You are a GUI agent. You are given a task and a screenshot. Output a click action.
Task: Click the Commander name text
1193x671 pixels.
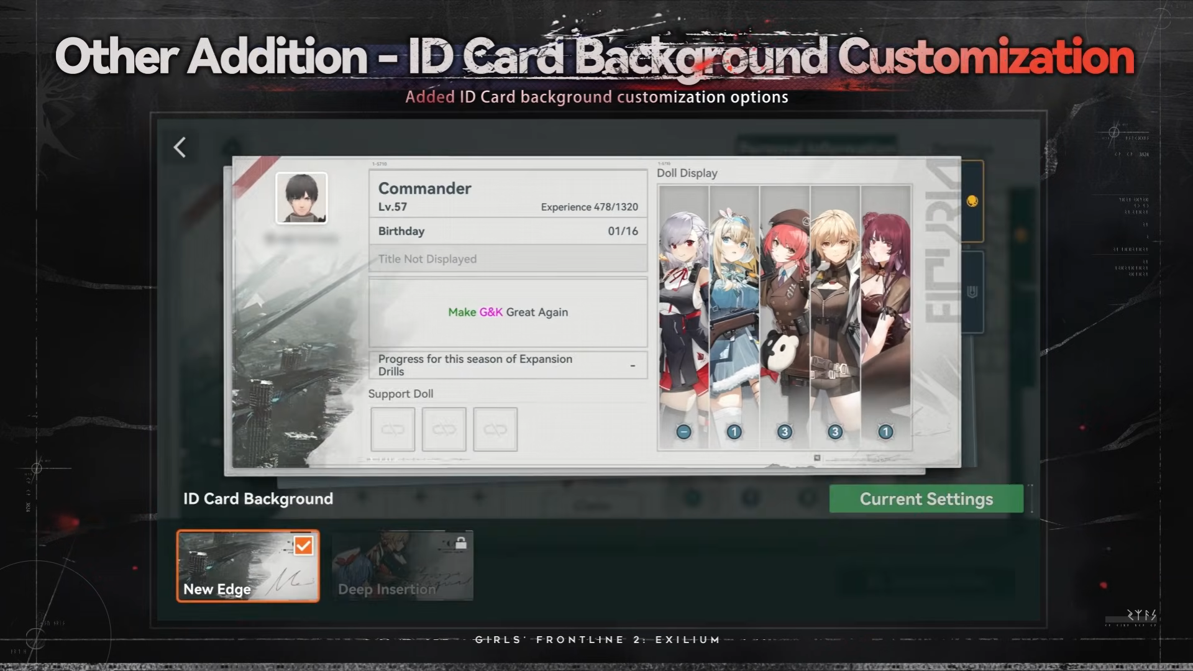point(425,188)
